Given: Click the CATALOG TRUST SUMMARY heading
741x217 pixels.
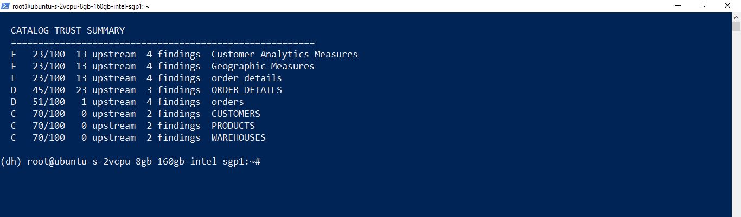Looking at the screenshot, I should (x=68, y=30).
